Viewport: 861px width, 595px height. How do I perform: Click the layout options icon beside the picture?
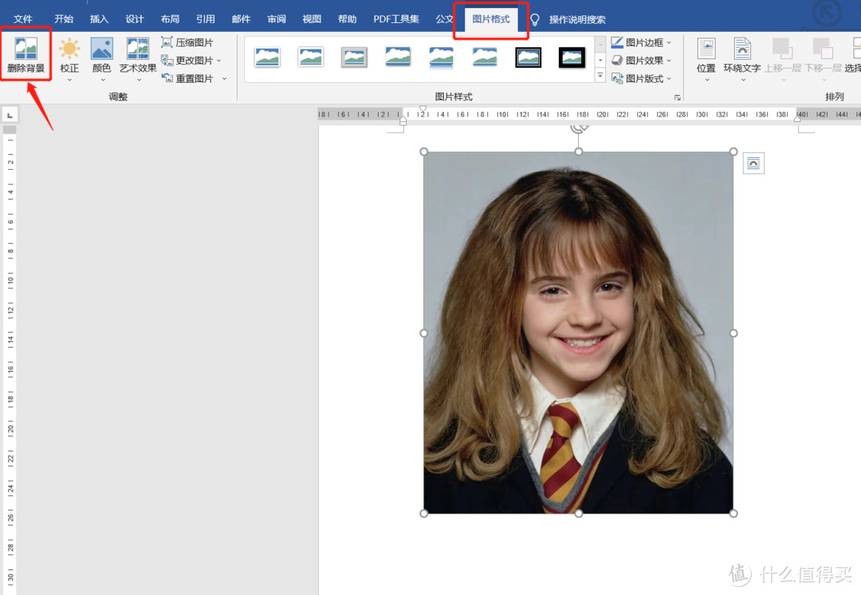[753, 164]
